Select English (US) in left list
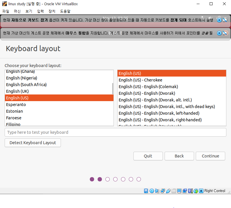The height and width of the screenshot is (208, 231). click(59, 98)
